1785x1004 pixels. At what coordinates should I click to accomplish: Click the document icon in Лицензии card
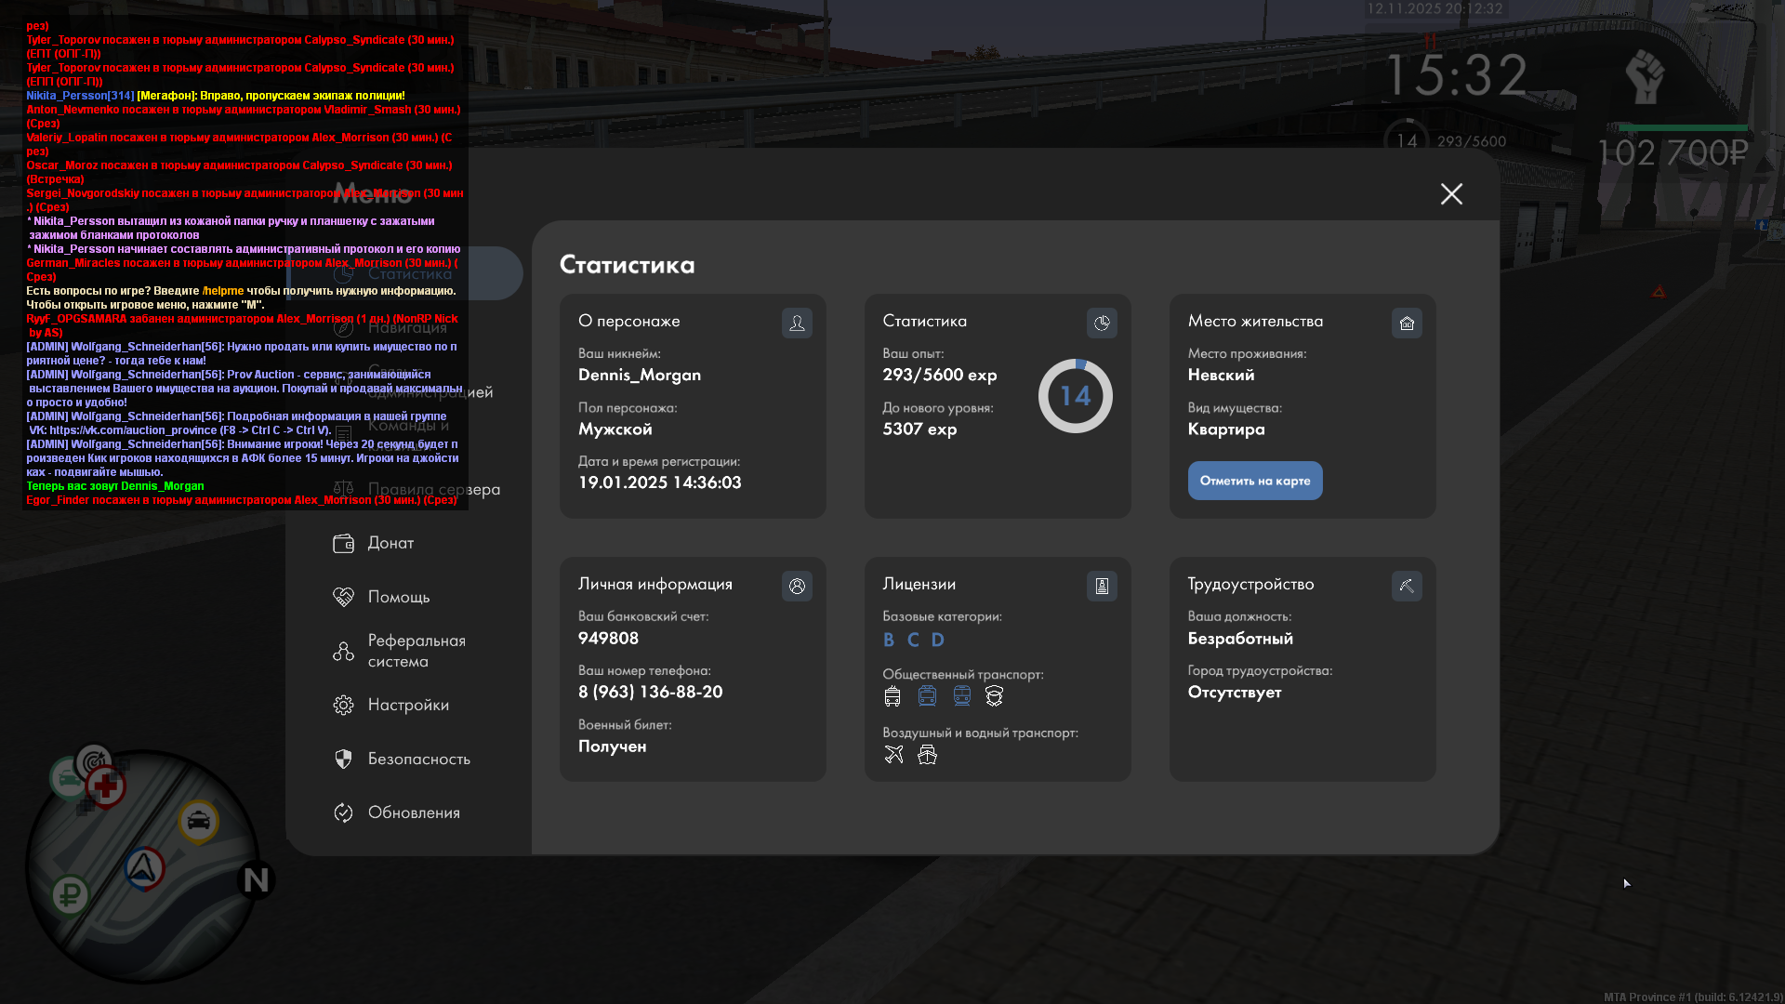[1102, 586]
